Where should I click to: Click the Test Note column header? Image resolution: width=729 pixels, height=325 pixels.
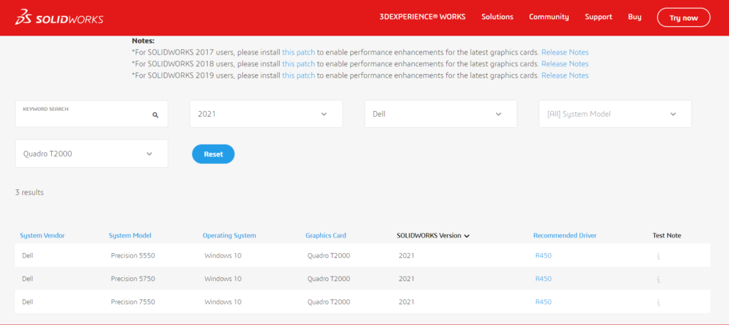(x=667, y=236)
